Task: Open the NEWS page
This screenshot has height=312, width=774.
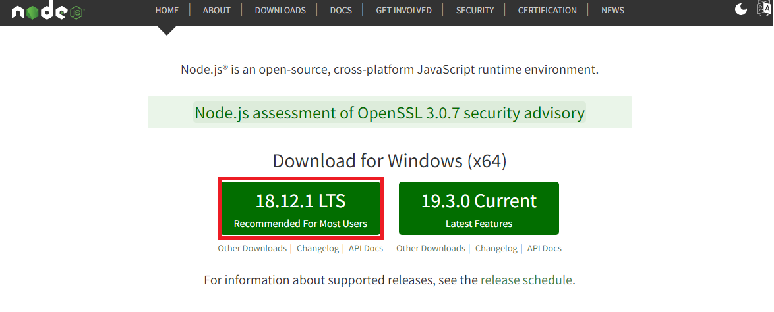Action: point(612,10)
